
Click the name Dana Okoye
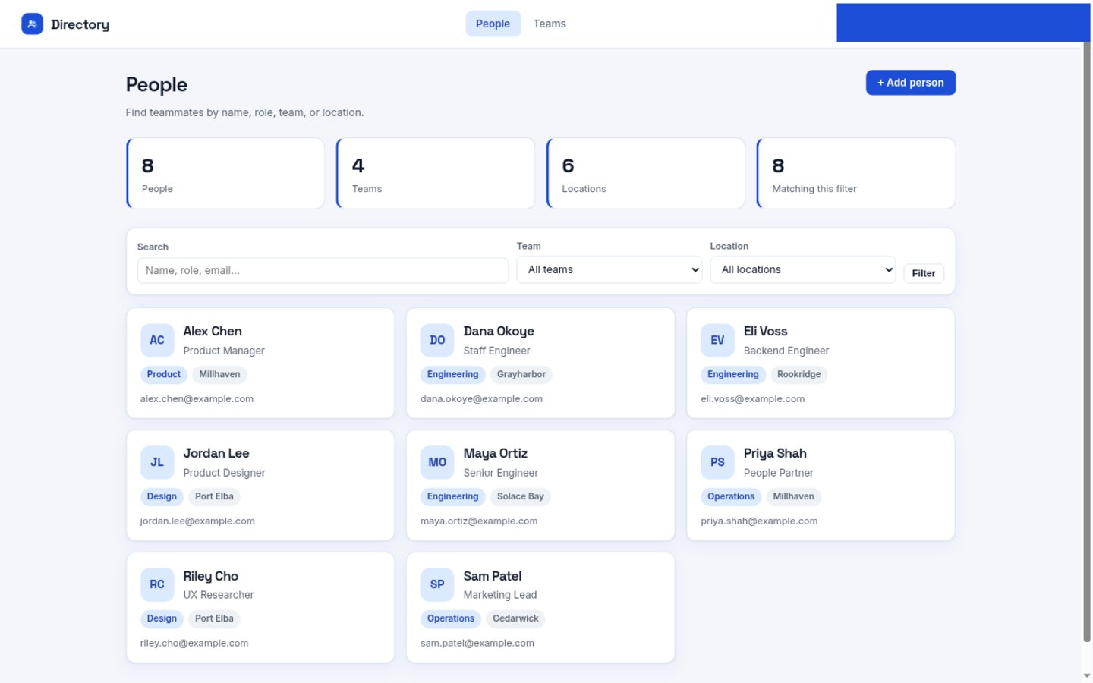point(499,331)
